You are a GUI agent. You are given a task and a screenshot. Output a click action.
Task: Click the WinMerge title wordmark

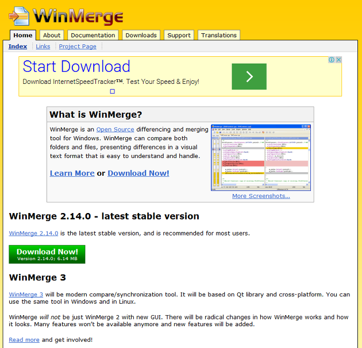[78, 17]
